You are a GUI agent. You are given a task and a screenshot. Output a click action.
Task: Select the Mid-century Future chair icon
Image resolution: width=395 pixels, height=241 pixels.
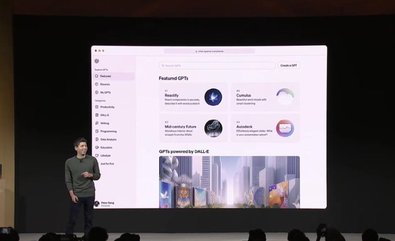click(213, 128)
